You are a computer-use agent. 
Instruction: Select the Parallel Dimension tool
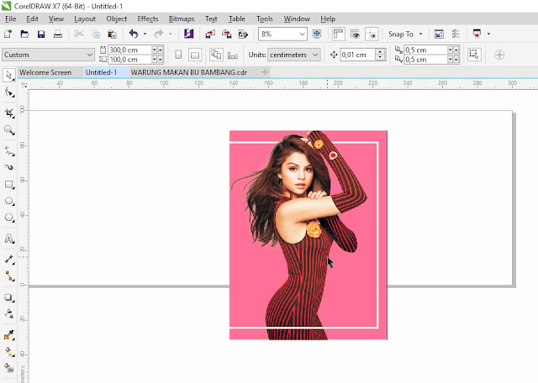coord(9,260)
